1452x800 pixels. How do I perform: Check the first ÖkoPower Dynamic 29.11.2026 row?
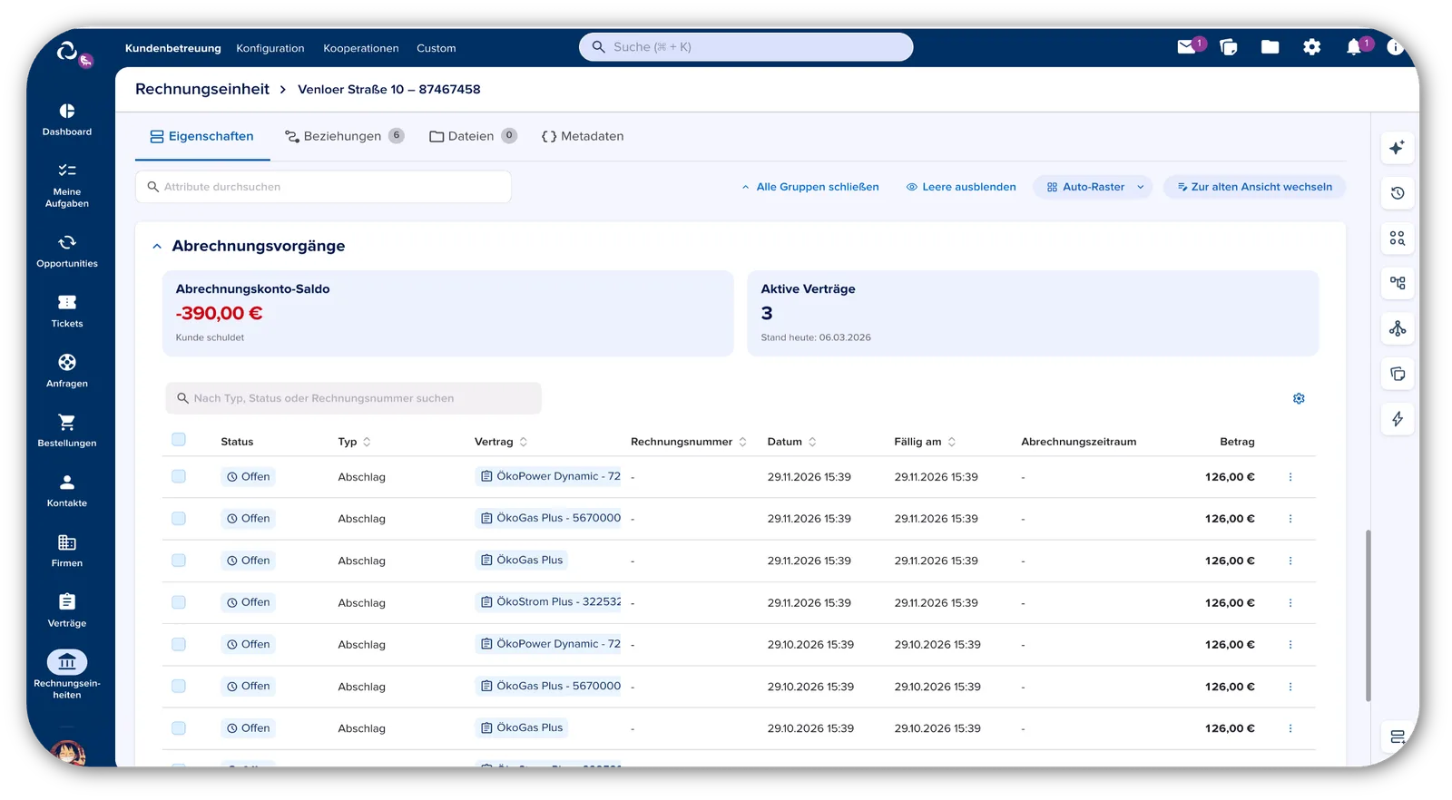pyautogui.click(x=179, y=477)
